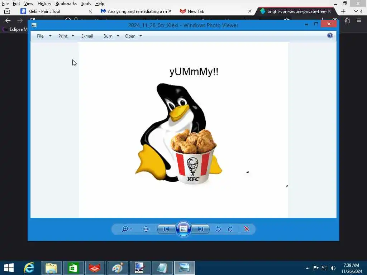Screen dimensions: 367x275
Task: Switch to the New Tab tab
Action: click(215, 11)
